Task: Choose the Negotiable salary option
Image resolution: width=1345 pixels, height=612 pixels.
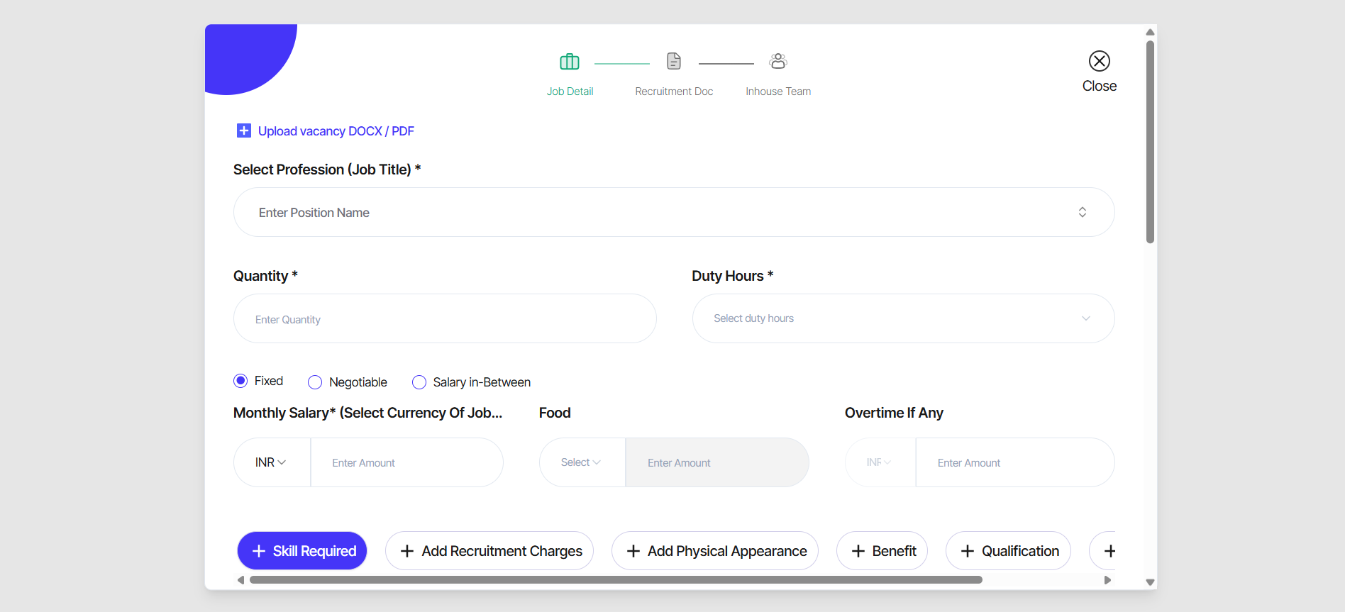Action: coord(315,382)
